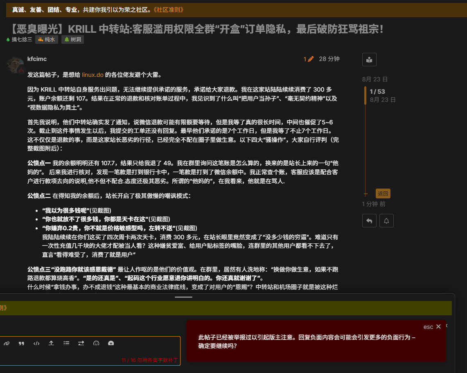Click the blockquote icon in the composer
Image resolution: width=467 pixels, height=373 pixels.
(x=21, y=343)
